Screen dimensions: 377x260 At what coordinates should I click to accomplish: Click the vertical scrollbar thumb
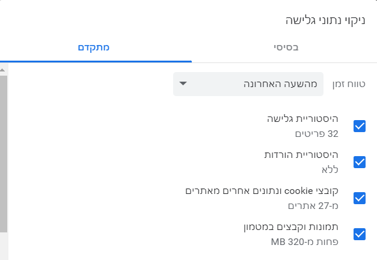[x=4, y=150]
